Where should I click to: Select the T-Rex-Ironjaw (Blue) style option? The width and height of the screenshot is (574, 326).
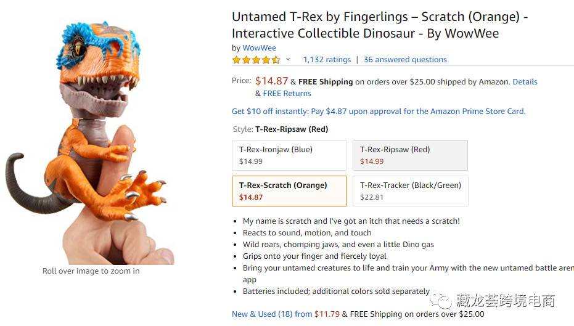pyautogui.click(x=289, y=155)
